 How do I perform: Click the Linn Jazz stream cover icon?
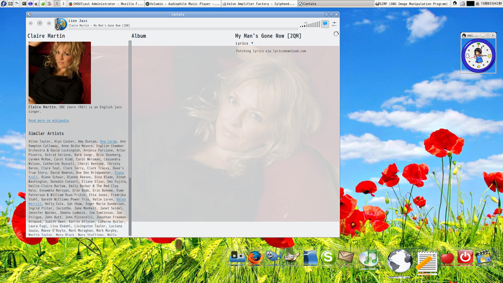[61, 24]
